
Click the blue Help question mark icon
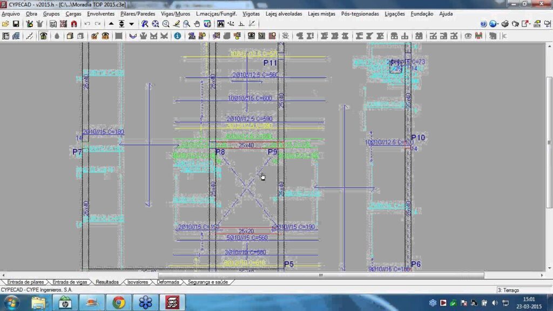[483, 24]
